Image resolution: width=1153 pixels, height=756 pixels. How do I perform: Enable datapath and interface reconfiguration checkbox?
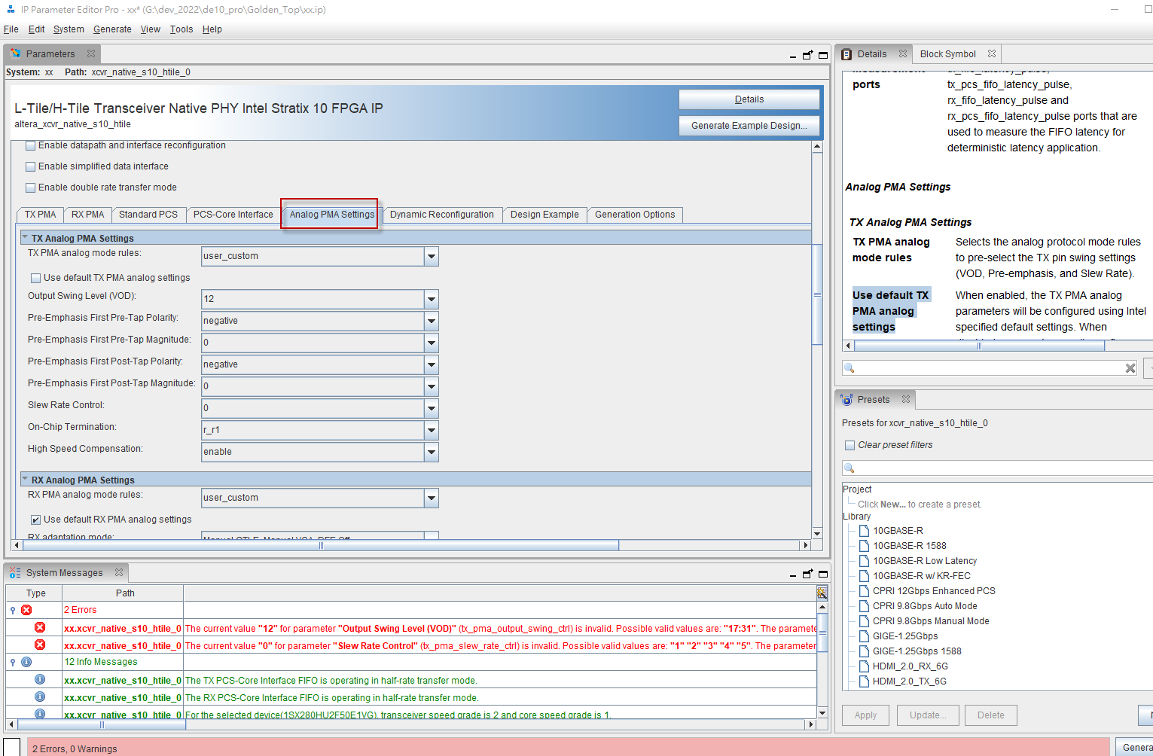(x=31, y=146)
